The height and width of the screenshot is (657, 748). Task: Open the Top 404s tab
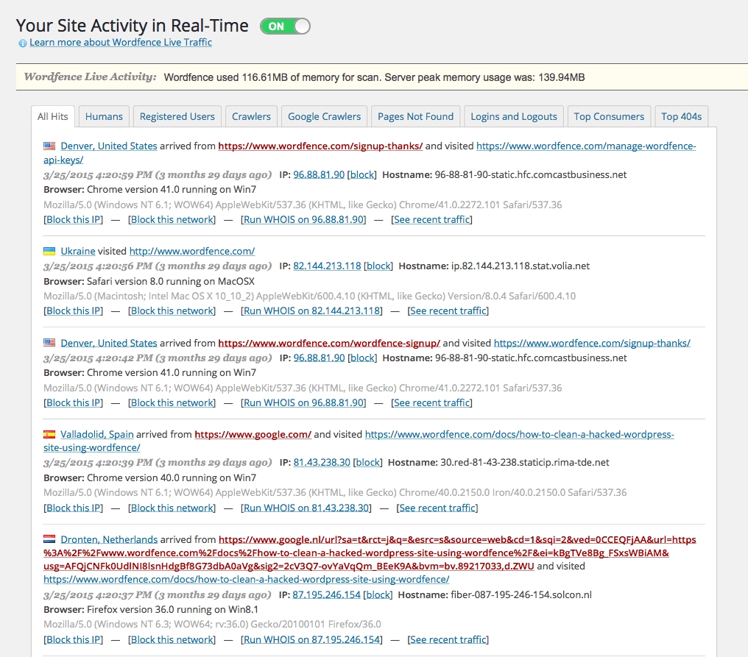point(681,117)
